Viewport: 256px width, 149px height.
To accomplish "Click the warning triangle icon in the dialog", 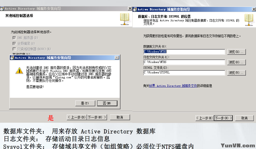I will pos(19,71).
